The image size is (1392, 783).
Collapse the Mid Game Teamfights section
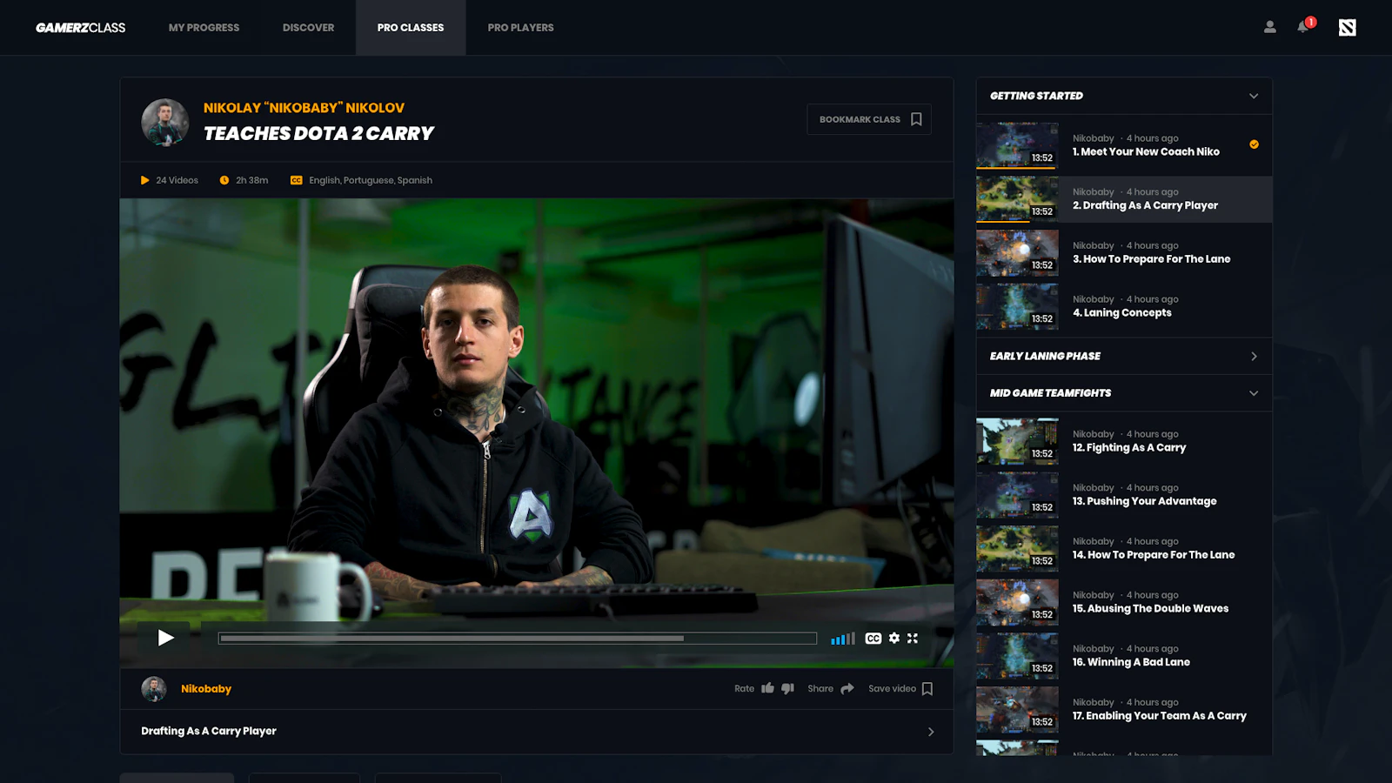(x=1124, y=393)
